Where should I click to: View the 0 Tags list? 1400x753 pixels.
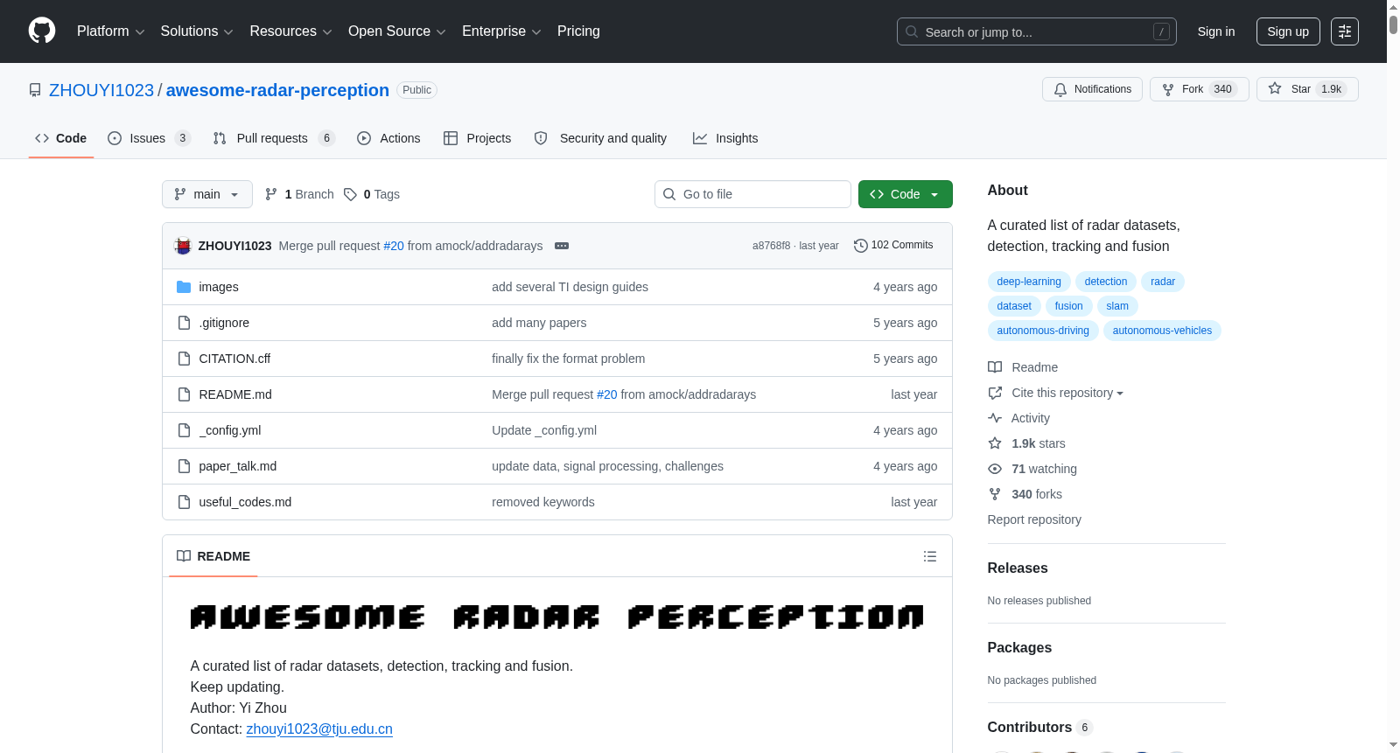click(372, 194)
